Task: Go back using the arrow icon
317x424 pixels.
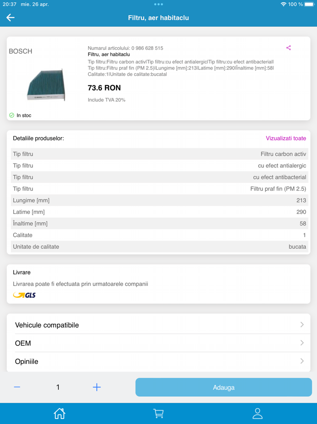Action: (x=10, y=18)
